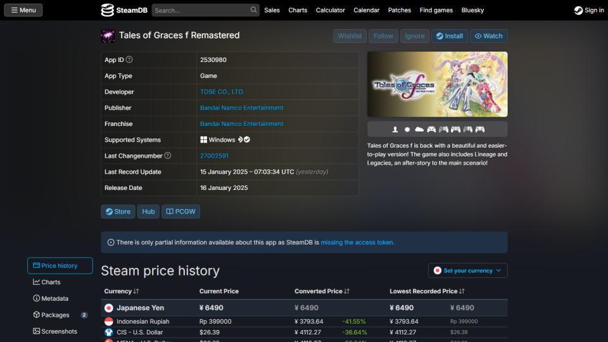Click the Steam Cloud icon

419,129
